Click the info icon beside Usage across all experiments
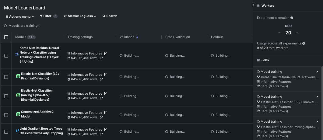 pyautogui.click(x=304, y=44)
